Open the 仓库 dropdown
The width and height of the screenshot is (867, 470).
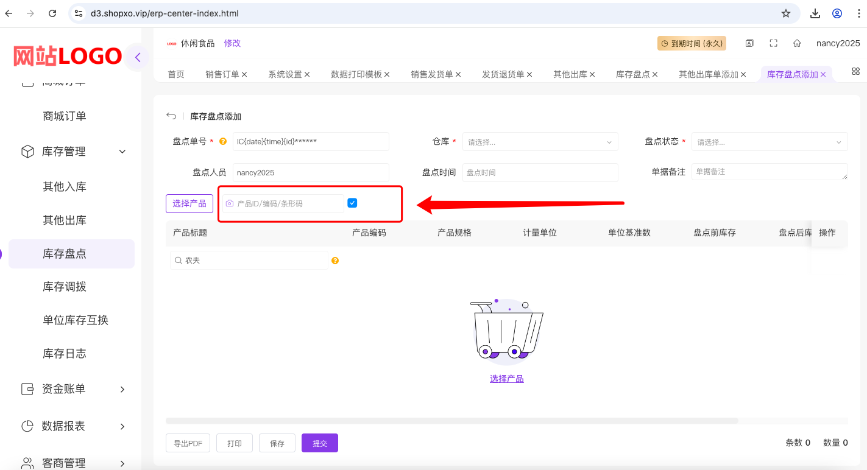point(540,142)
